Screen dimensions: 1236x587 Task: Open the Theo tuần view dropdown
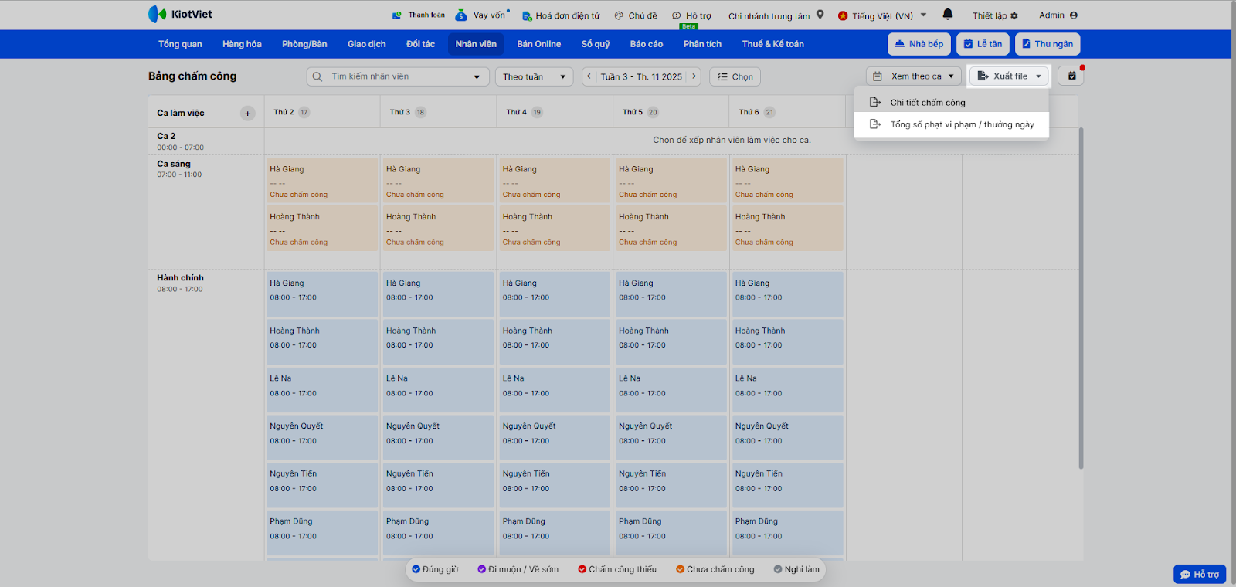[535, 76]
